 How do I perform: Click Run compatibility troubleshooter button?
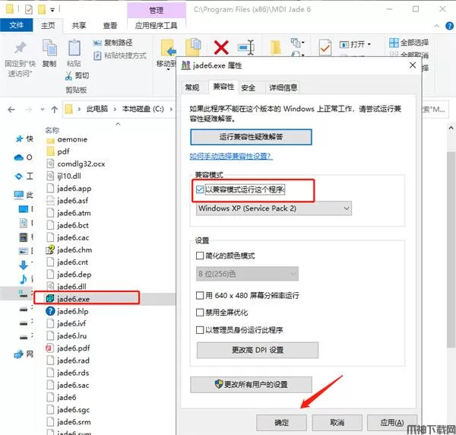point(251,137)
